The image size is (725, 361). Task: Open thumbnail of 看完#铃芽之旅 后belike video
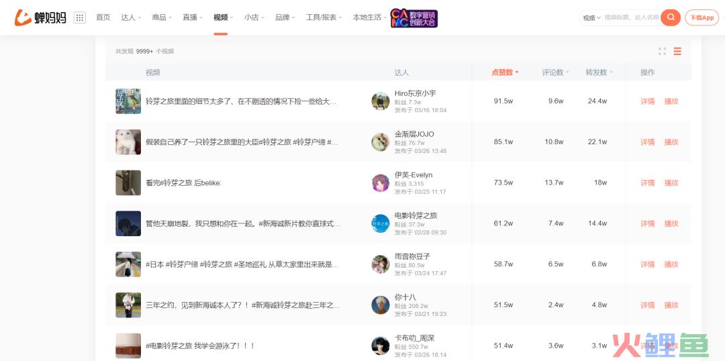pos(128,183)
